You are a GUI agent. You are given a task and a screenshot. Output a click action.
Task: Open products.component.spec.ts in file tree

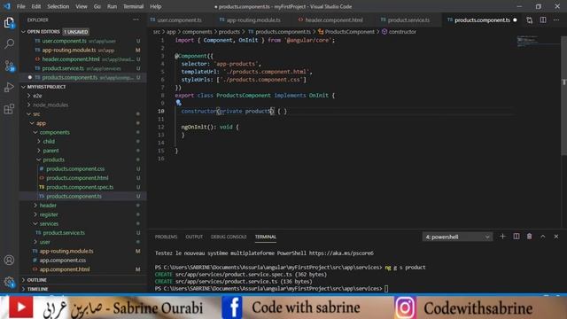80,187
